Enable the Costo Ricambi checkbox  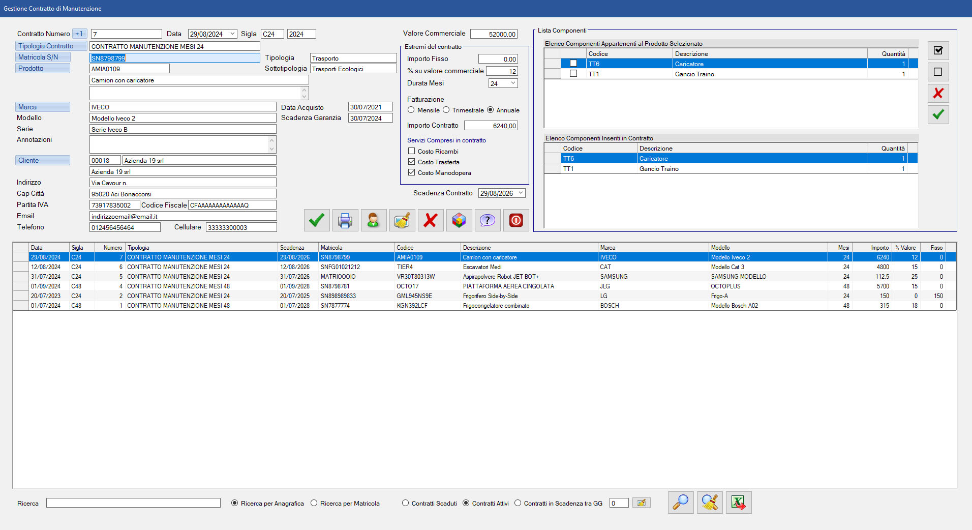tap(412, 151)
